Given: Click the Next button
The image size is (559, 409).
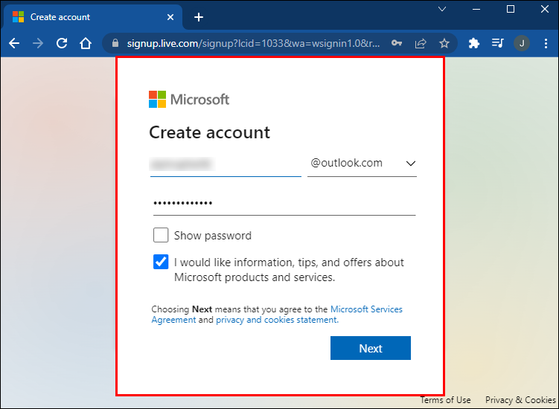Looking at the screenshot, I should point(371,348).
